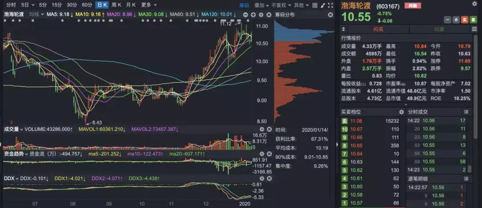The image size is (482, 208).
Task: Switch to the 周K weekly tab
Action: pos(116,5)
